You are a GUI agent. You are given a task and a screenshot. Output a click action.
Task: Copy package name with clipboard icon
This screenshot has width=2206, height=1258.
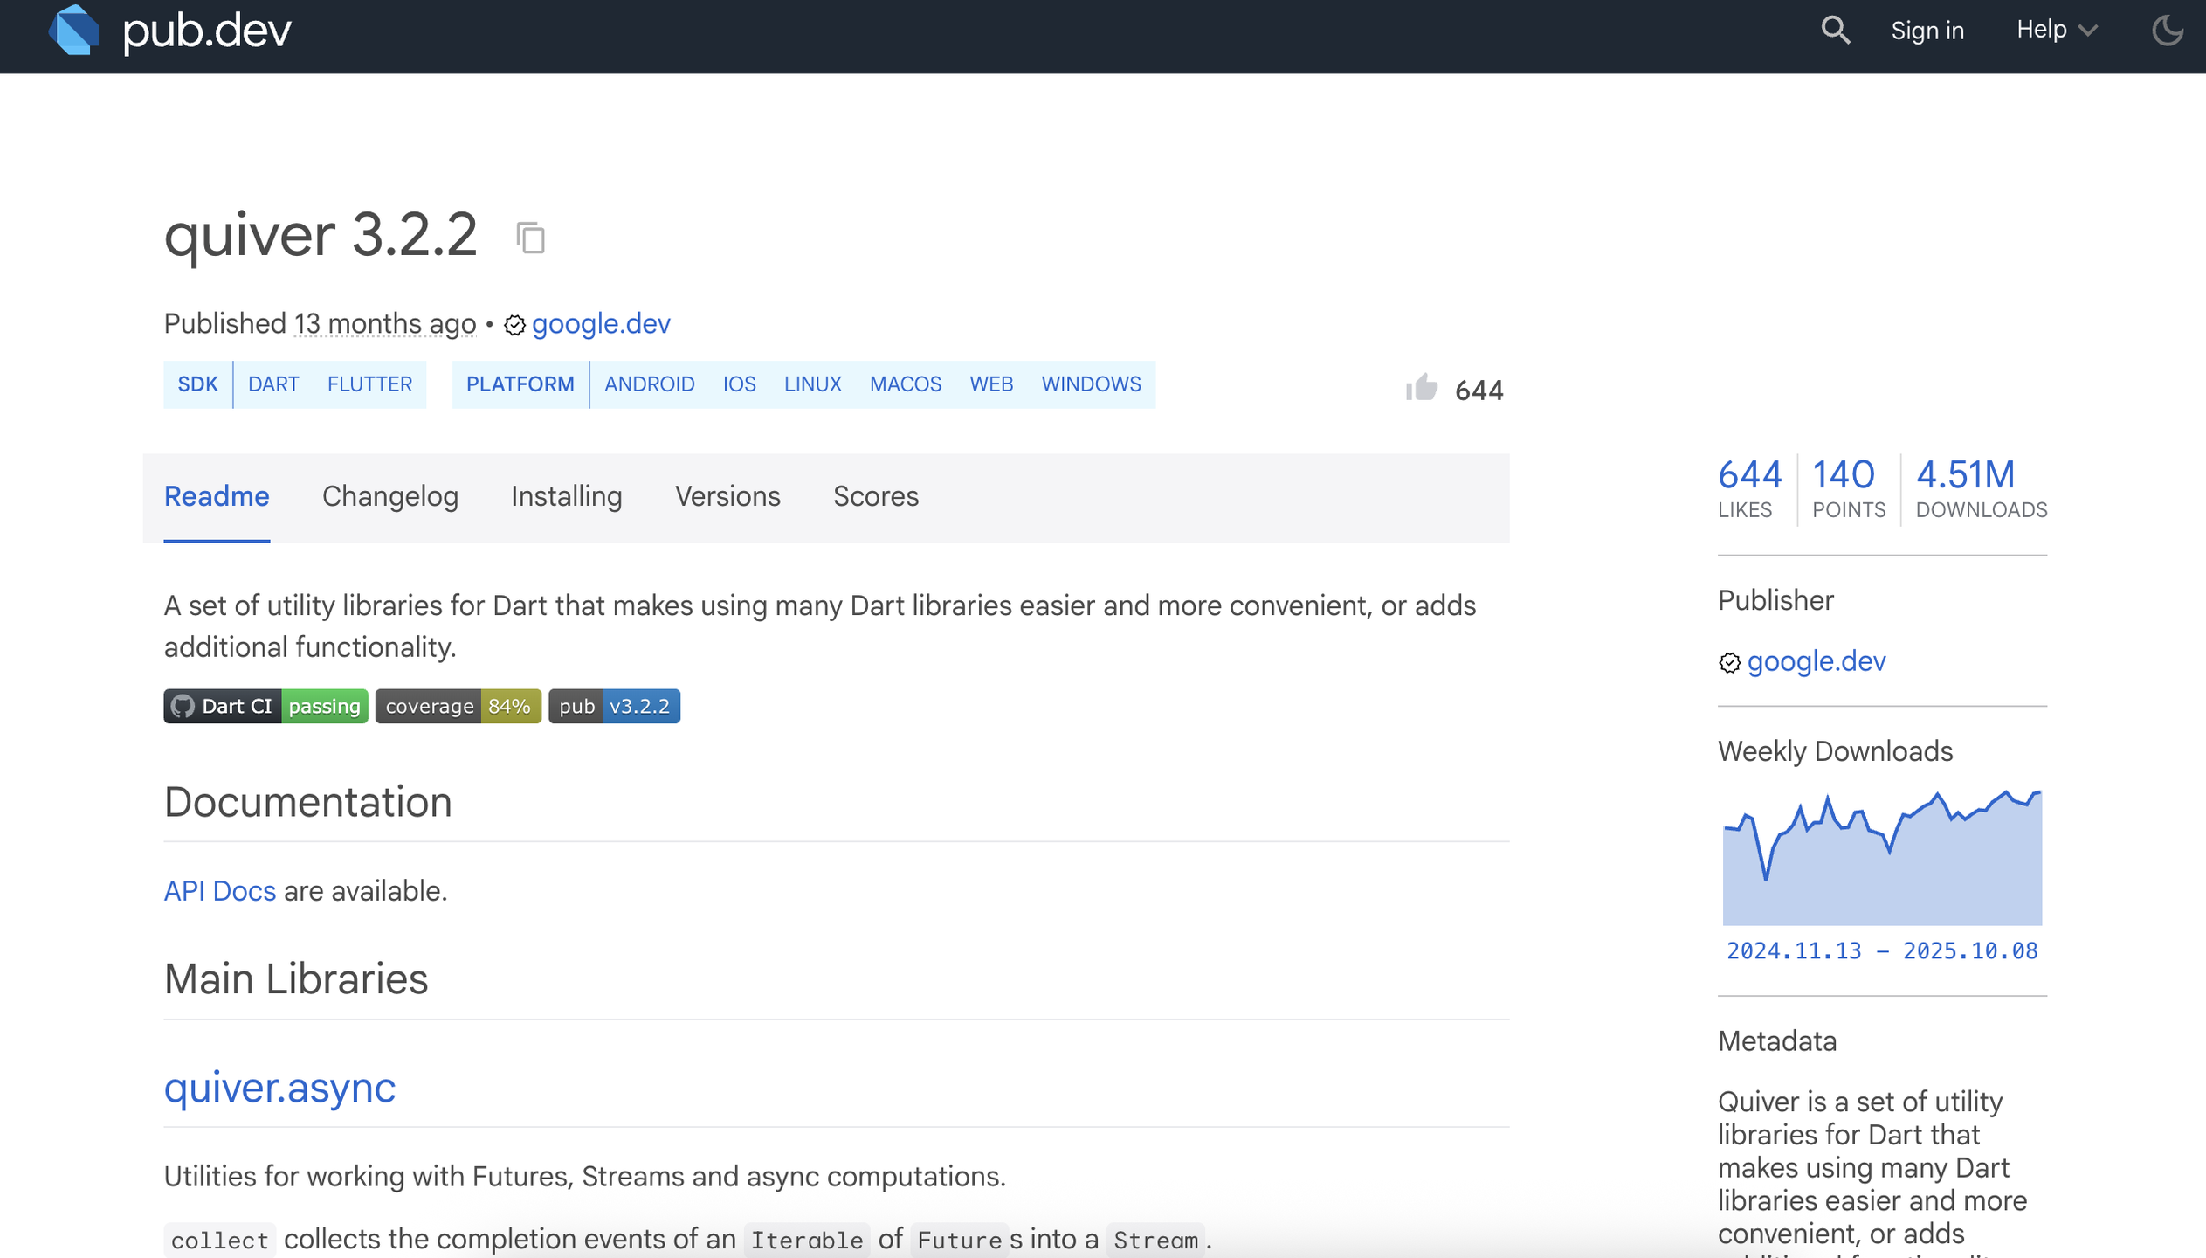coord(530,238)
